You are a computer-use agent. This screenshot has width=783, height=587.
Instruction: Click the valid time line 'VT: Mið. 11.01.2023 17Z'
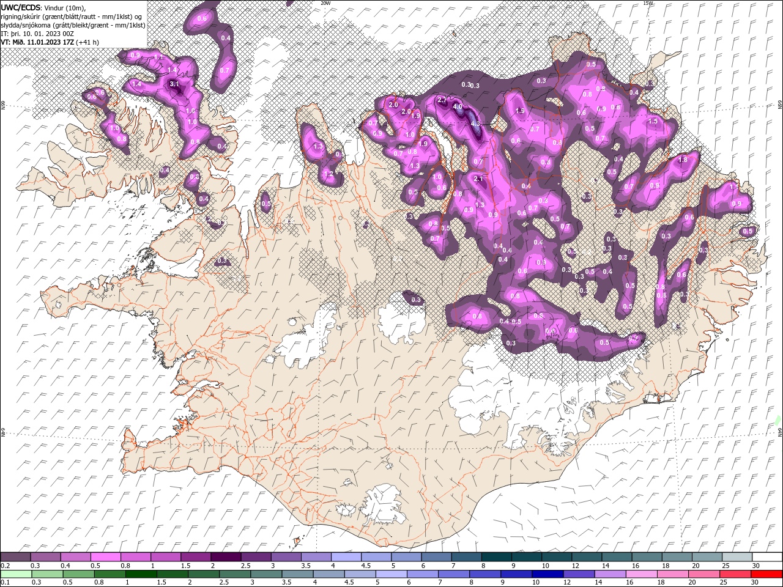(x=38, y=42)
